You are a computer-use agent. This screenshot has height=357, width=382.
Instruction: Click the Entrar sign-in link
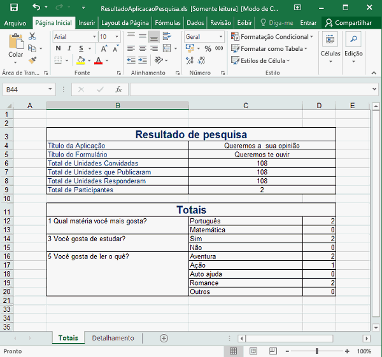[x=308, y=23]
